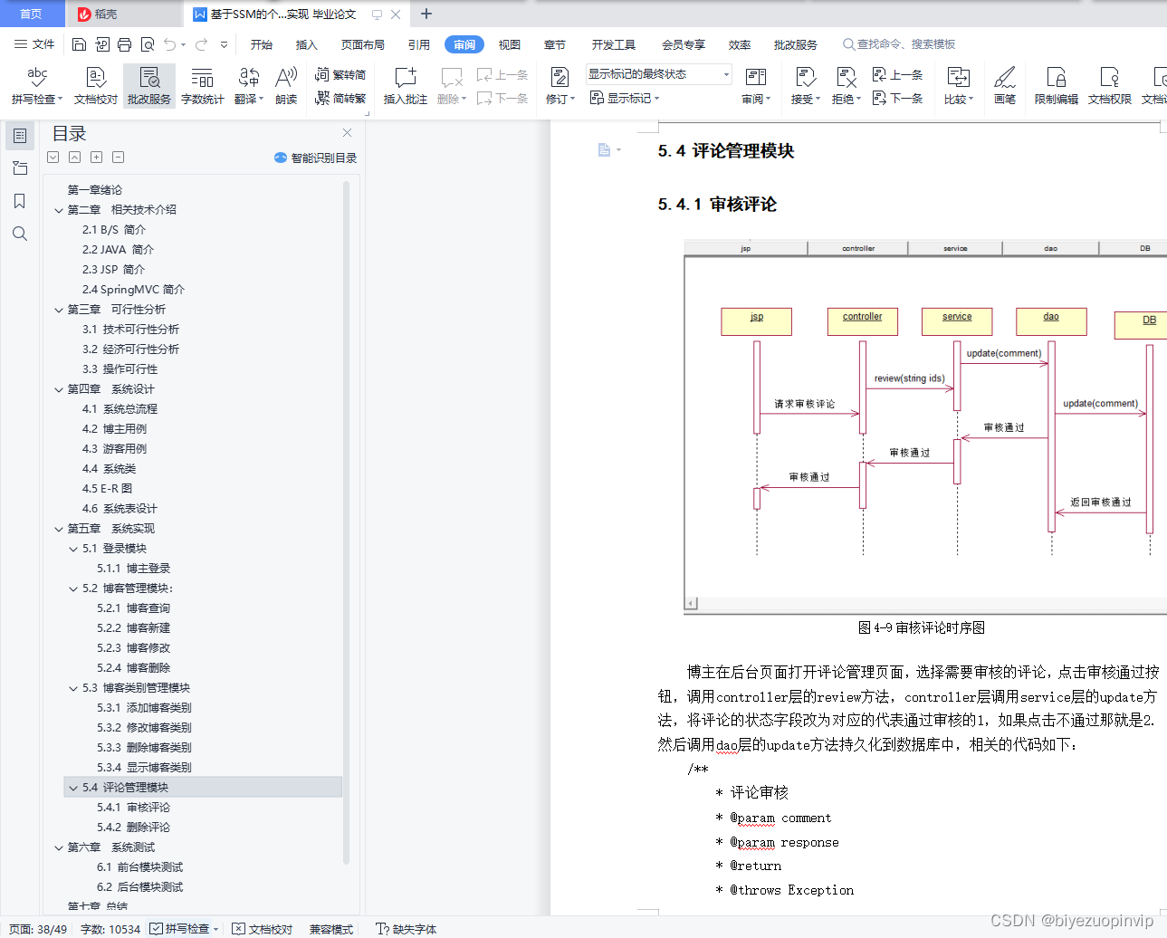Select the ink pen (画笔) tool
This screenshot has width=1167, height=938.
click(1004, 85)
